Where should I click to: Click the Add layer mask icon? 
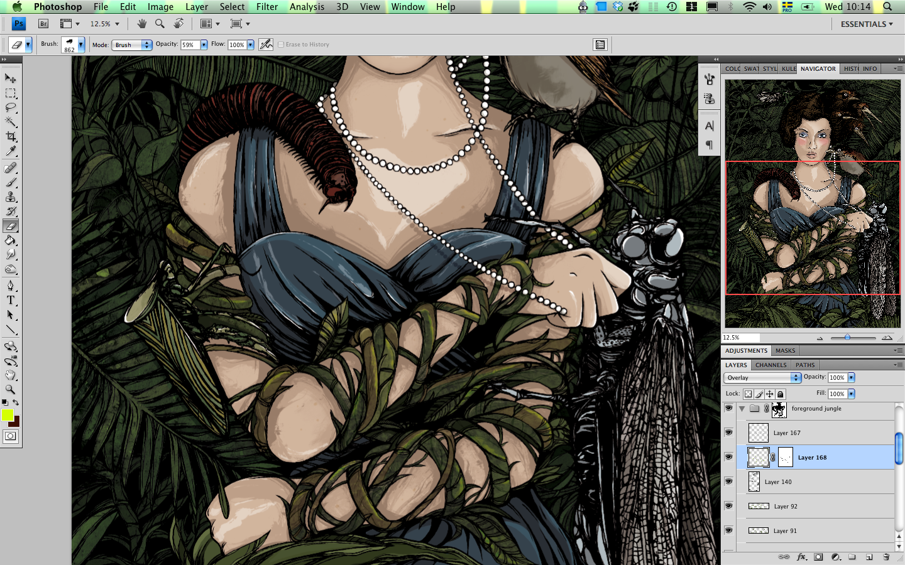pyautogui.click(x=818, y=557)
